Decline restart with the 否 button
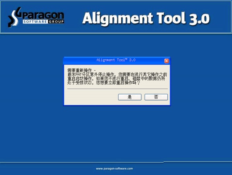The width and height of the screenshot is (232, 175). point(156,97)
